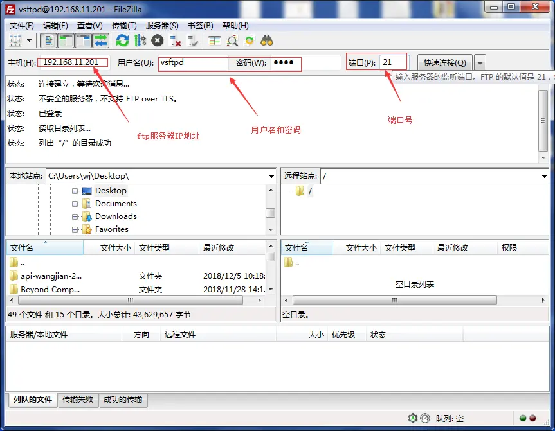This screenshot has height=431, width=555.
Task: Toggle message log display
Action: coord(48,40)
